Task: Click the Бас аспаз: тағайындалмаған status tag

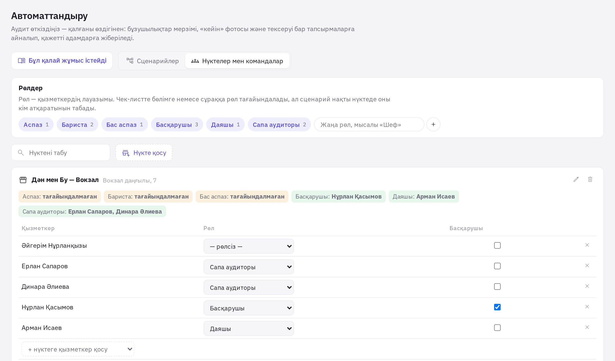Action: pos(242,197)
